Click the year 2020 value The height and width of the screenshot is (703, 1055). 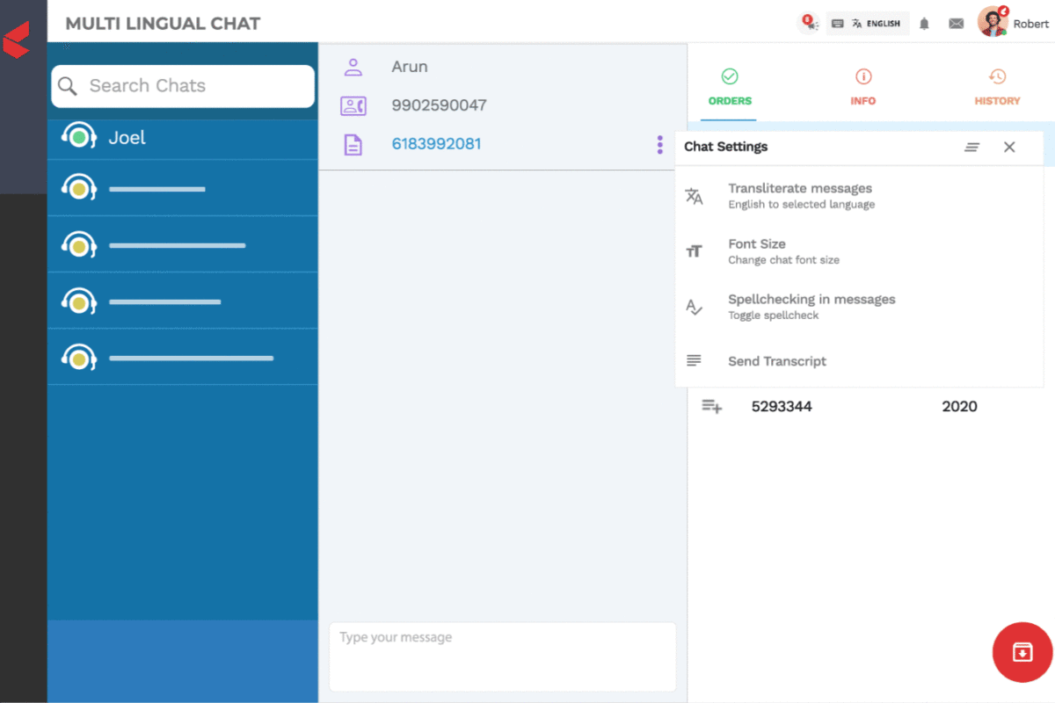coord(959,406)
